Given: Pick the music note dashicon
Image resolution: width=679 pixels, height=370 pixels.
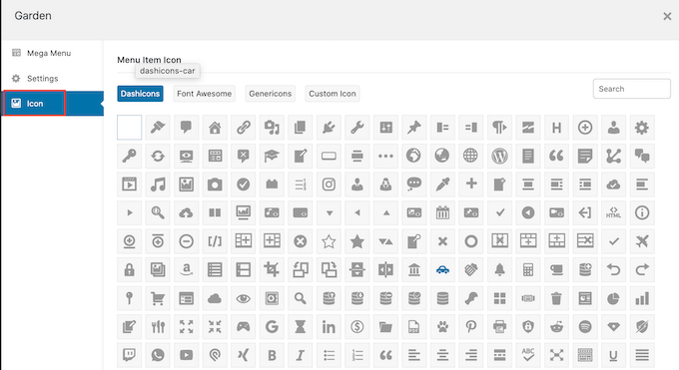Looking at the screenshot, I should [x=158, y=185].
